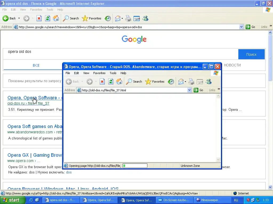Open Favorites menu in Opera popup window
Image resolution: width=273 pixels, height=204 pixels.
pyautogui.click(x=99, y=73)
